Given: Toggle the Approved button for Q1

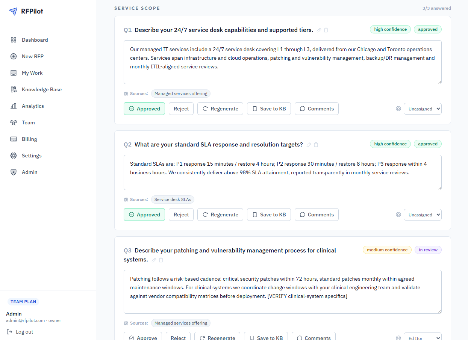Looking at the screenshot, I should 144,109.
